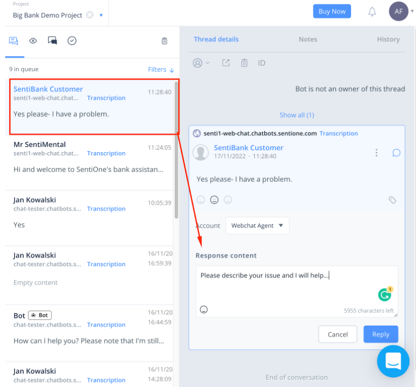This screenshot has width=416, height=387.
Task: Click the Buy Now button
Action: click(x=332, y=11)
